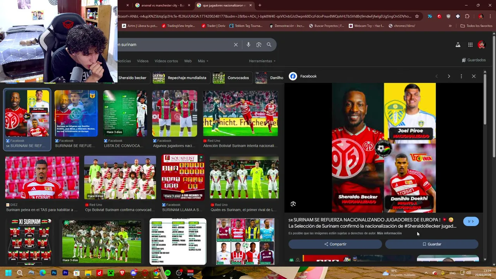496x279 pixels.
Task: Open Google Search Labs flask icon
Action: click(458, 45)
